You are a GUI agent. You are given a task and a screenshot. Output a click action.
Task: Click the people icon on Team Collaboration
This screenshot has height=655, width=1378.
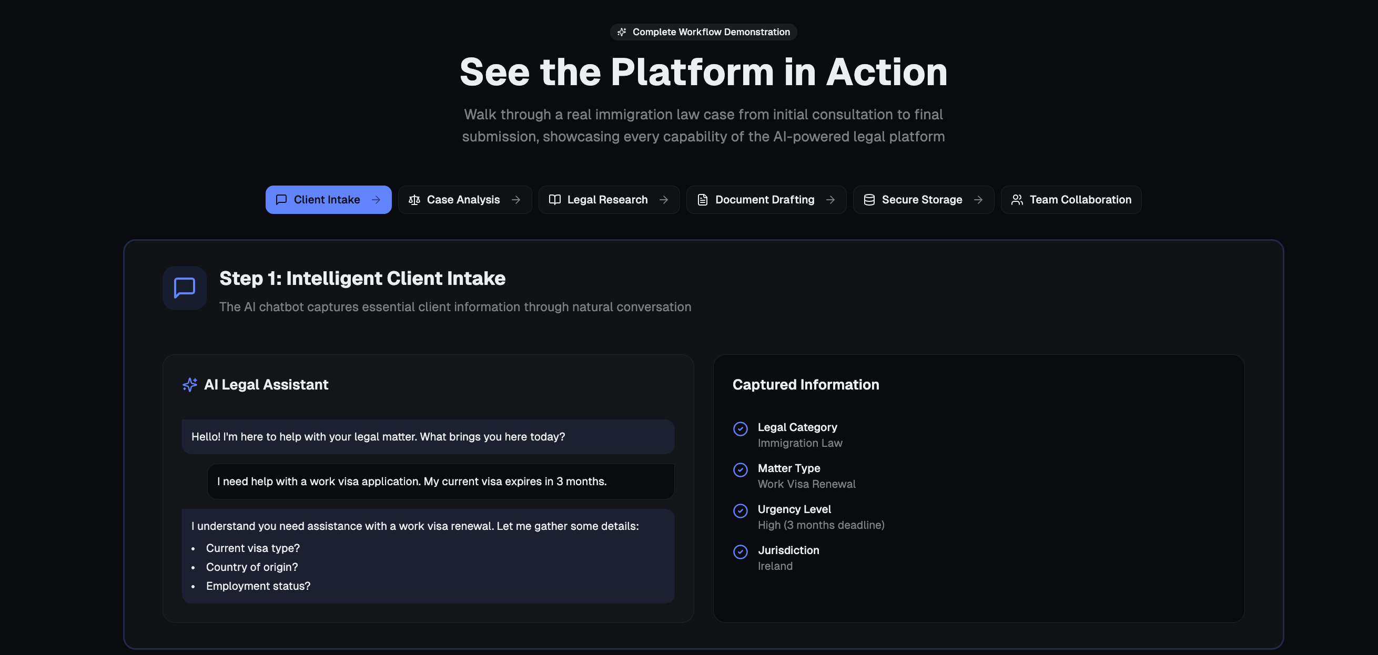1017,199
